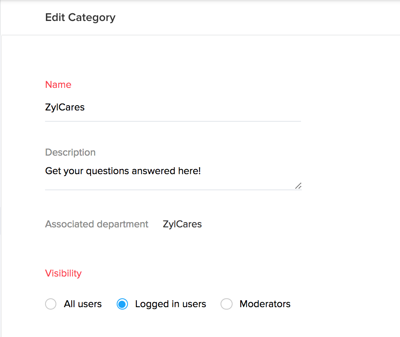Click the red Name field label

pos(58,85)
